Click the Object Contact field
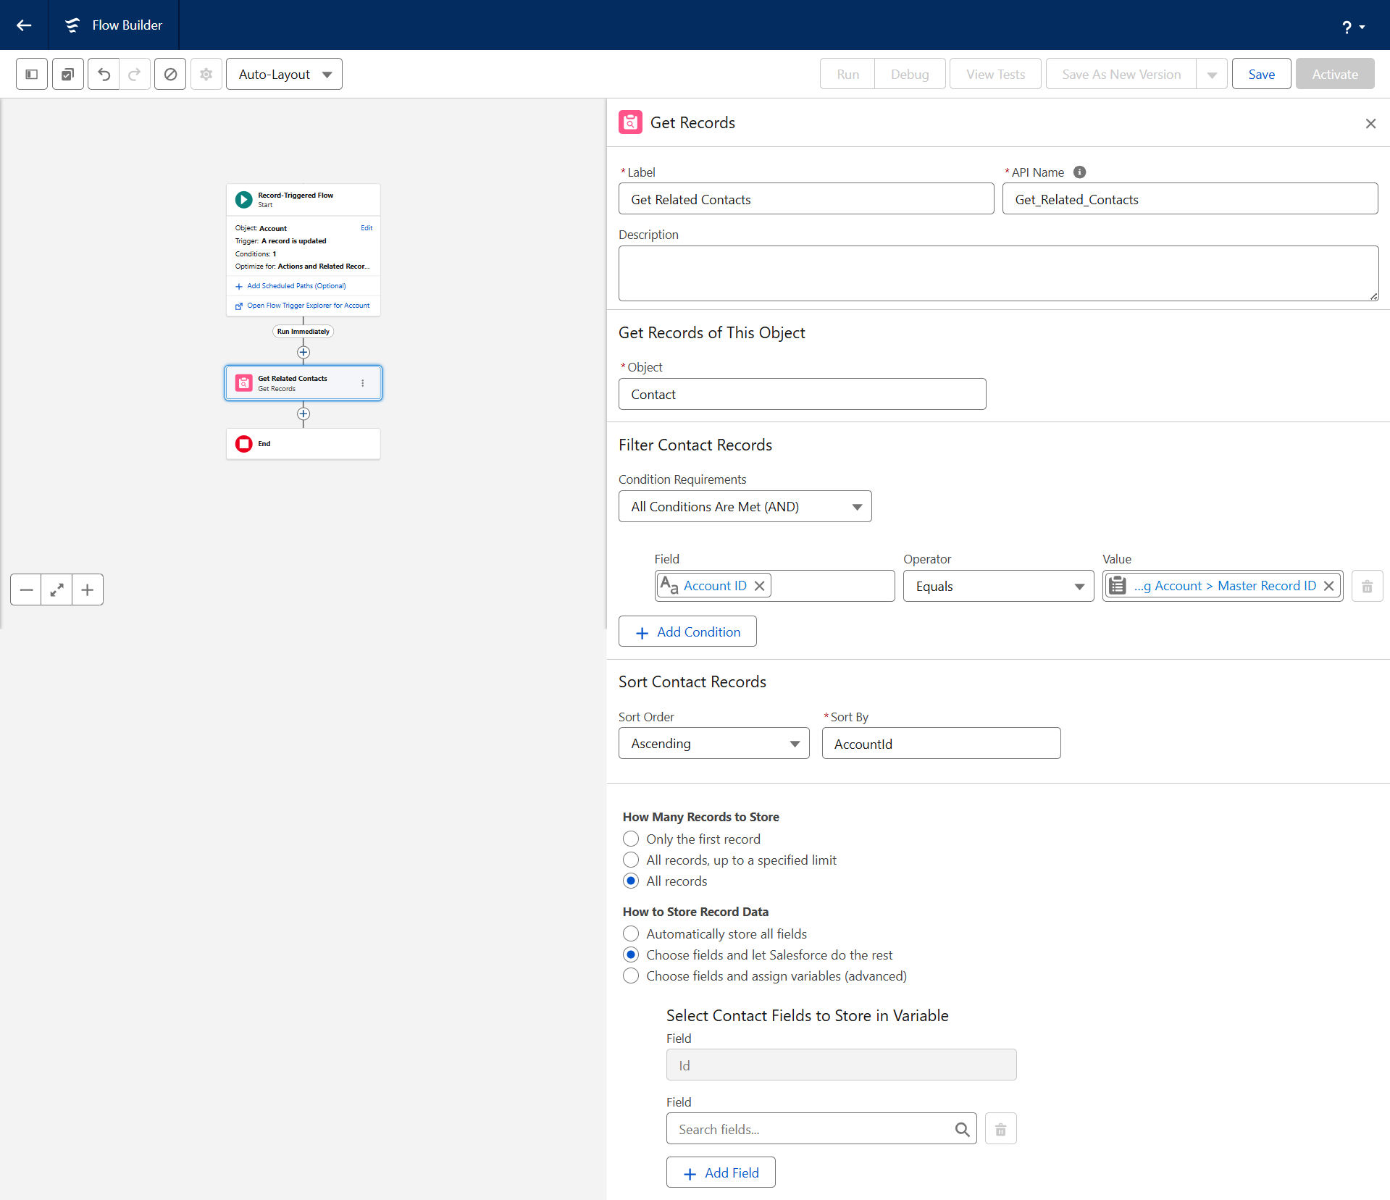The image size is (1390, 1200). click(x=802, y=394)
